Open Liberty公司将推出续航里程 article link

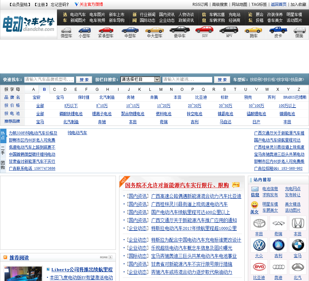(82, 269)
